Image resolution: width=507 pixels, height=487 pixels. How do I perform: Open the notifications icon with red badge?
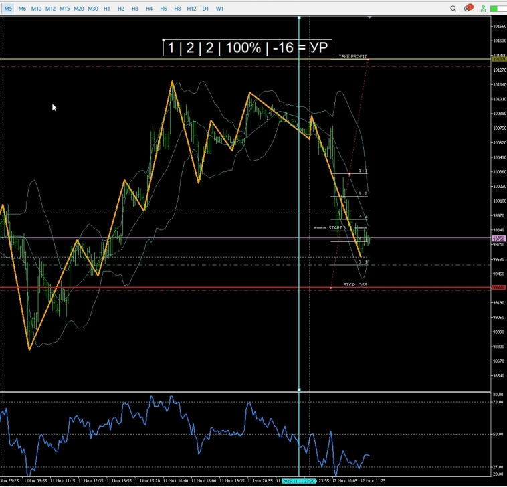click(x=468, y=9)
